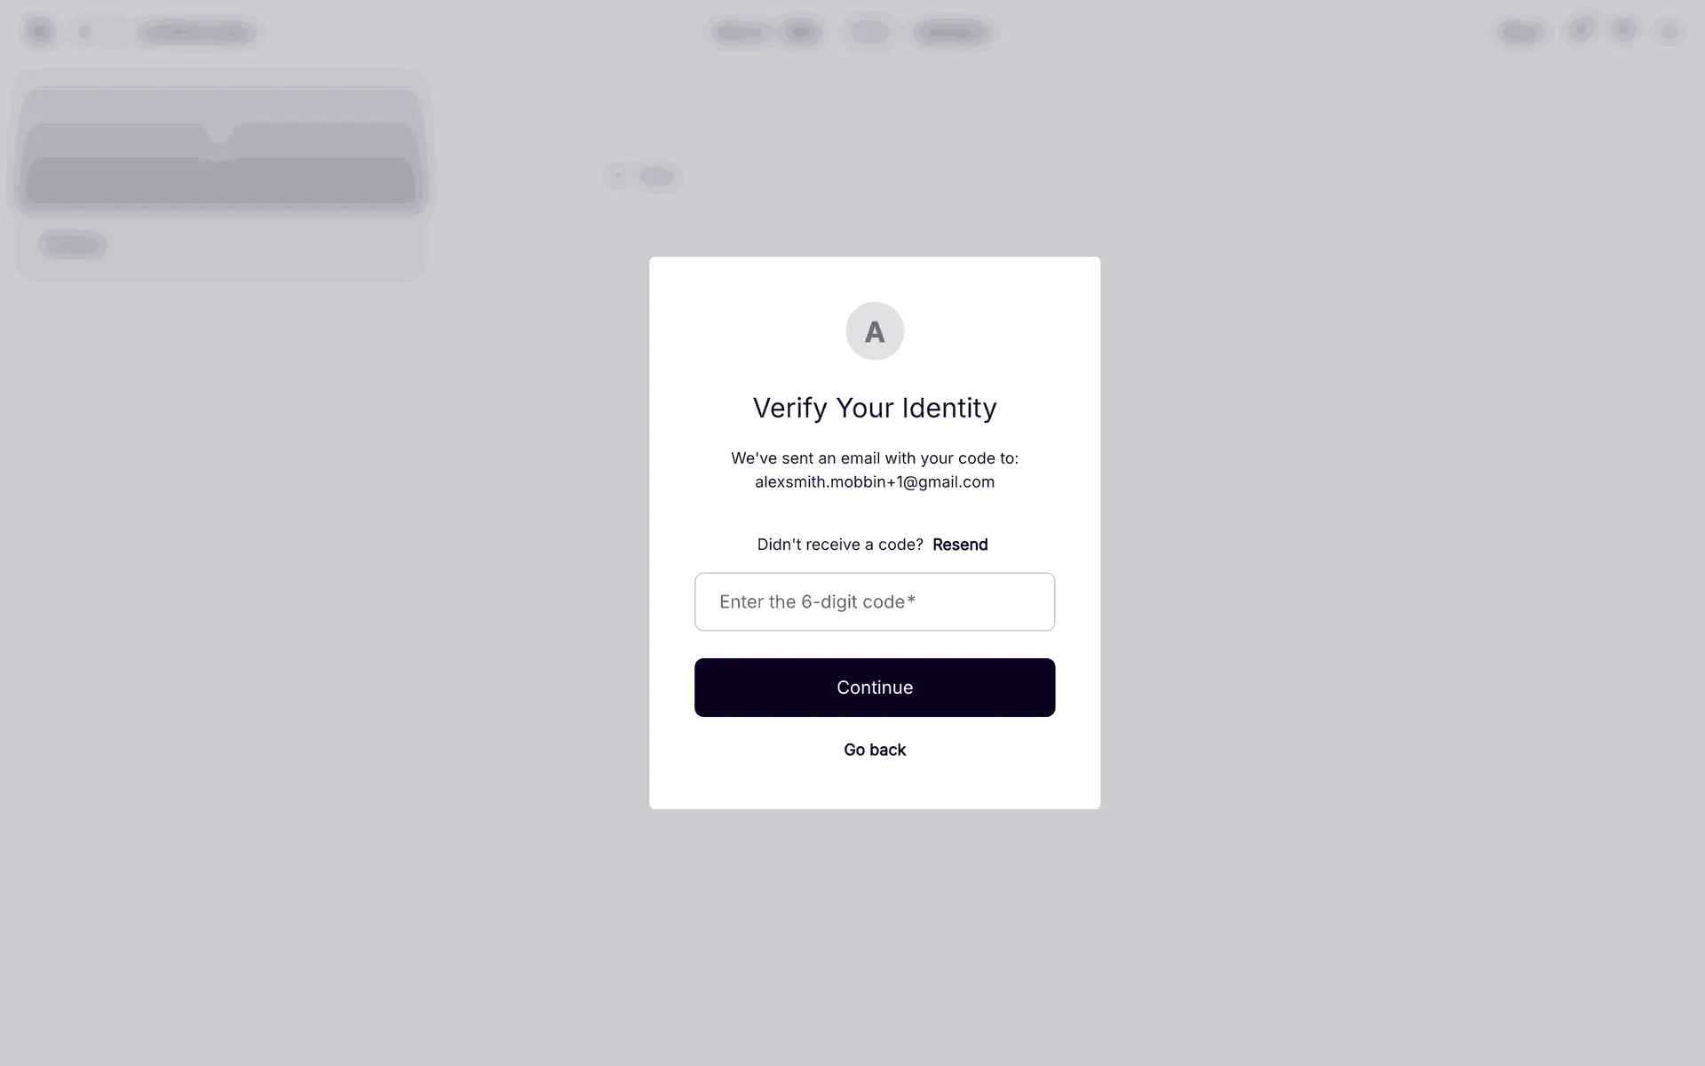1705x1066 pixels.
Task: Click the last blurred pill in top center bar
Action: (x=951, y=33)
